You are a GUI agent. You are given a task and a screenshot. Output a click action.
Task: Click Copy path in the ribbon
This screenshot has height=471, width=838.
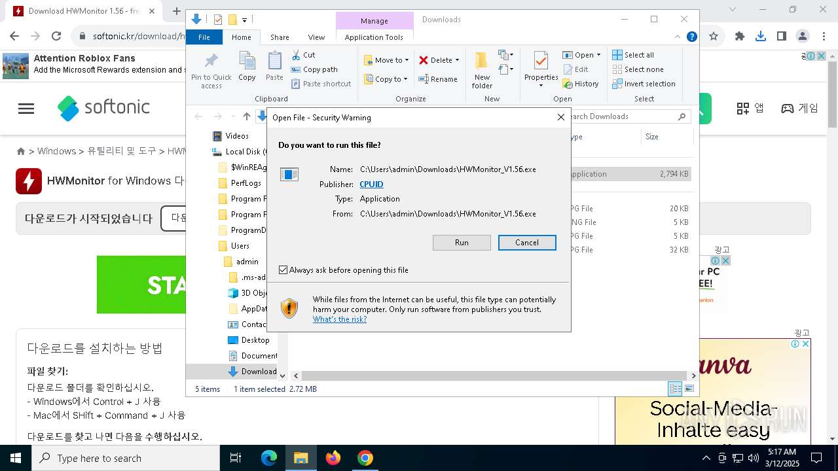pyautogui.click(x=314, y=69)
